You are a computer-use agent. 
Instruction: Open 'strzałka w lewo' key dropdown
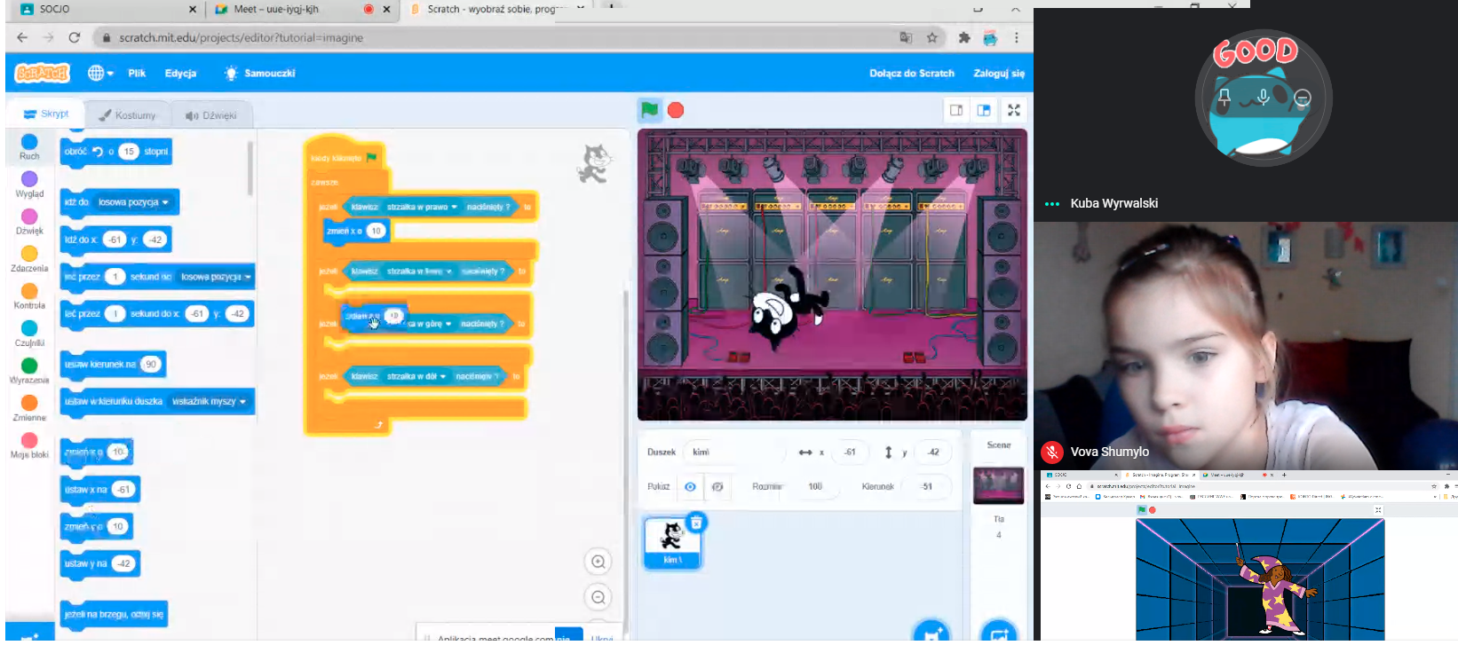point(419,271)
